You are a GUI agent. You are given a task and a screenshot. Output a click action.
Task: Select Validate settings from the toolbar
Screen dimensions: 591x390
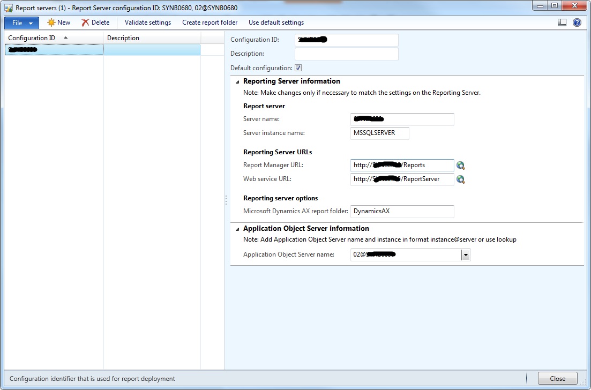[147, 22]
